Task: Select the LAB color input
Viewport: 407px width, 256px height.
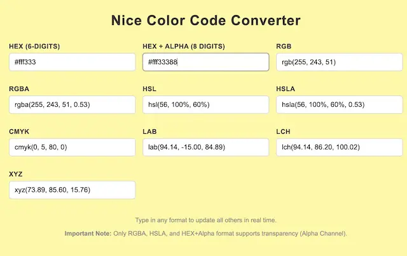Action: click(205, 147)
